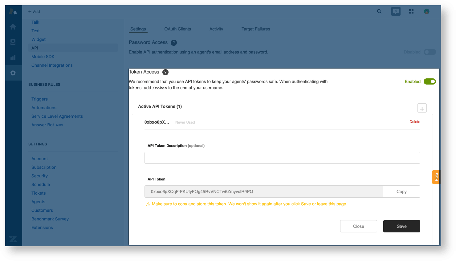
Task: Open Security settings
Action: pos(39,176)
